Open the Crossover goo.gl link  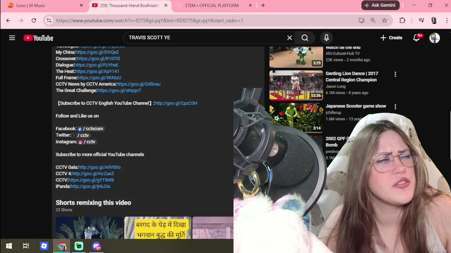98,59
